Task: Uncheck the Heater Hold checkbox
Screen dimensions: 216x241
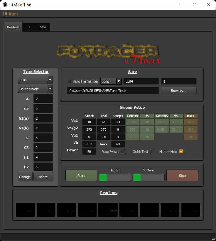Action: (x=181, y=151)
